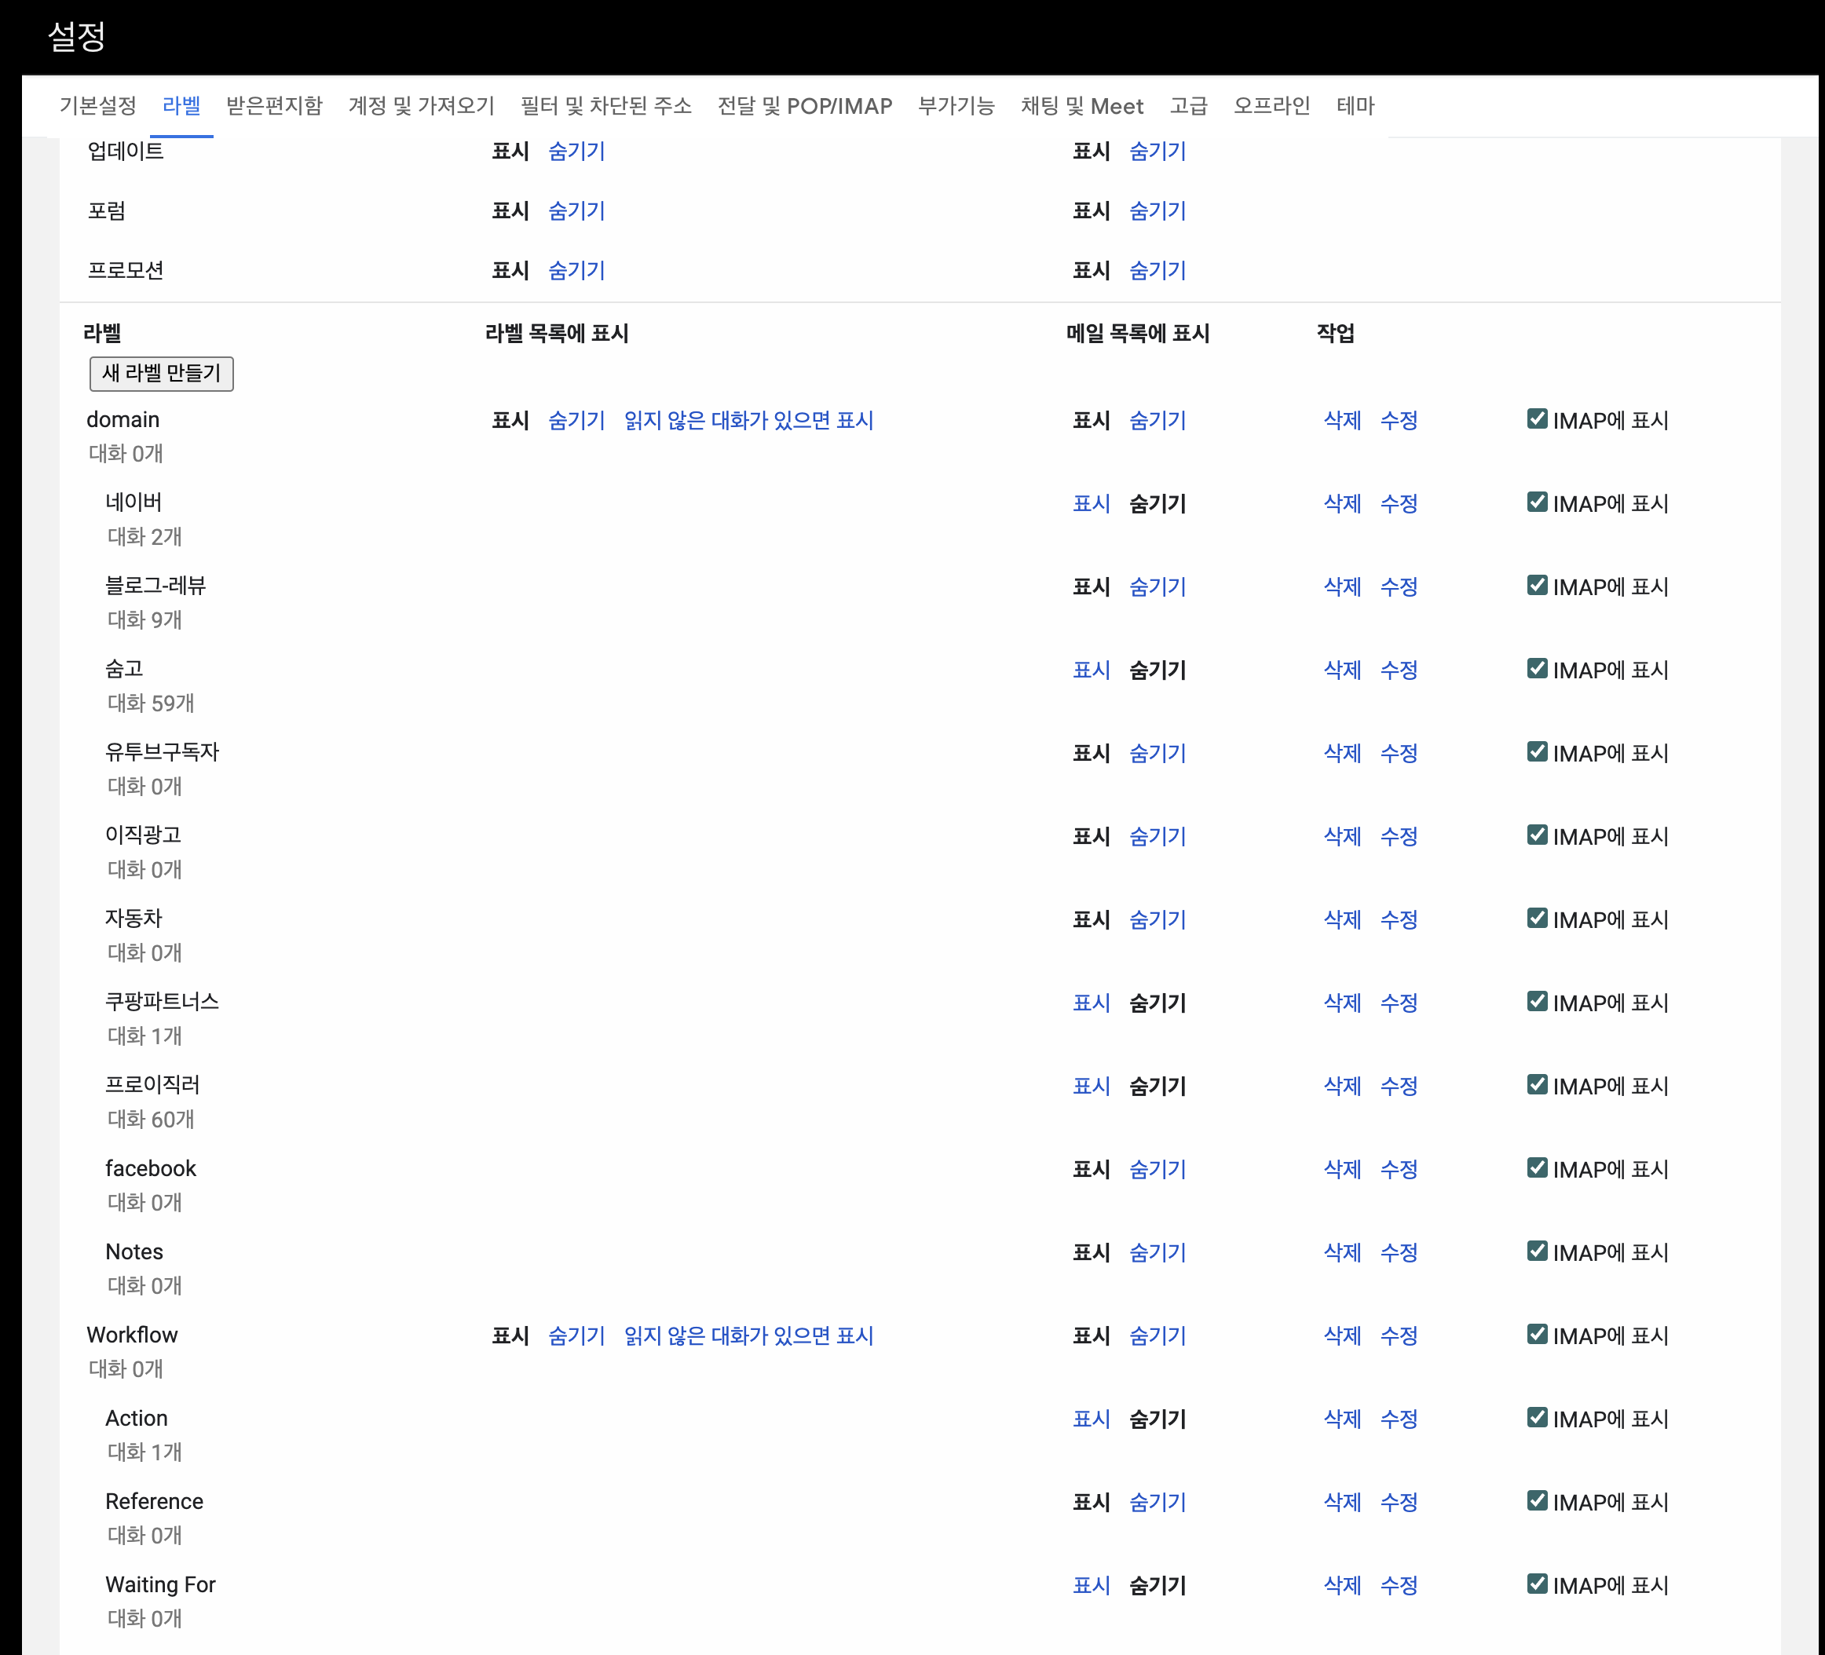Toggle IMAP에 표시 checkbox for Workflow

(x=1536, y=1334)
